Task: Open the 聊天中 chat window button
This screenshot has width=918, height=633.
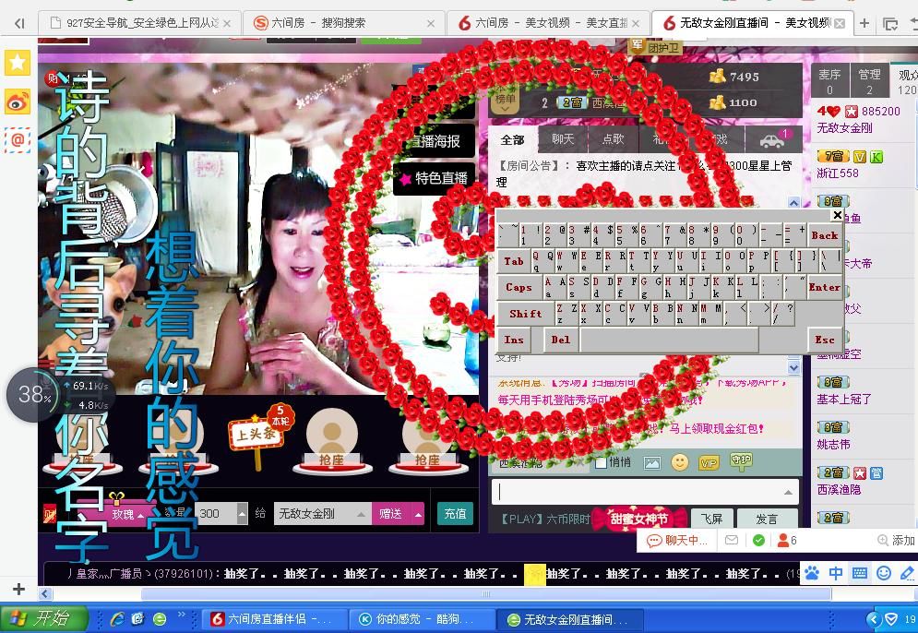Action: [677, 540]
